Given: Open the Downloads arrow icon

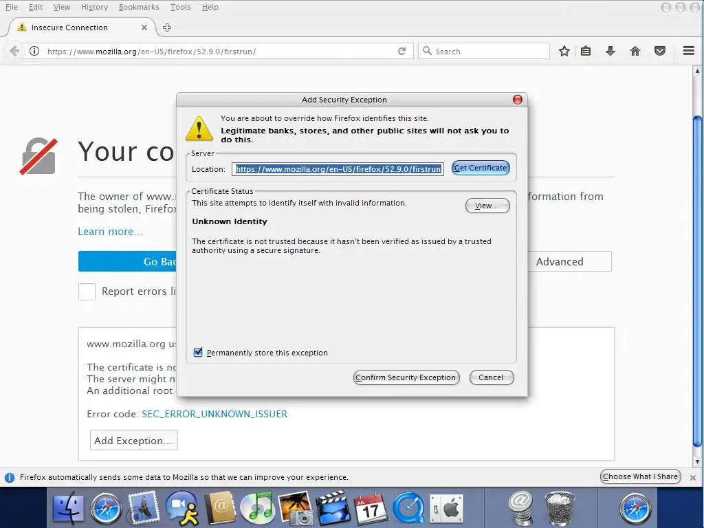Looking at the screenshot, I should pyautogui.click(x=610, y=51).
